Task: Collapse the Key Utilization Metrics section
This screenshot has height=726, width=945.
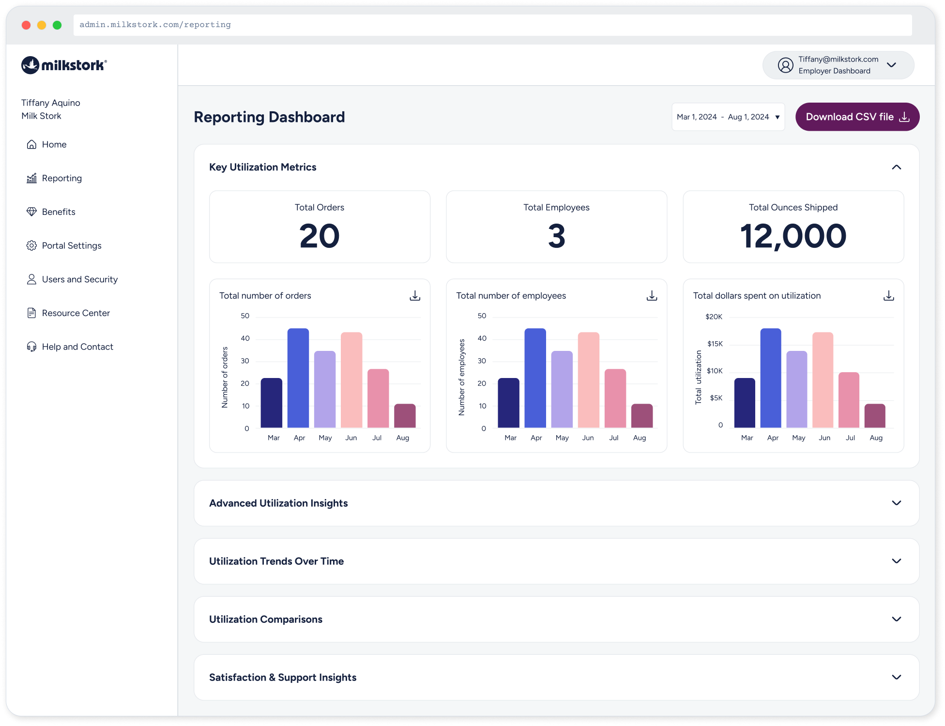Action: point(896,167)
